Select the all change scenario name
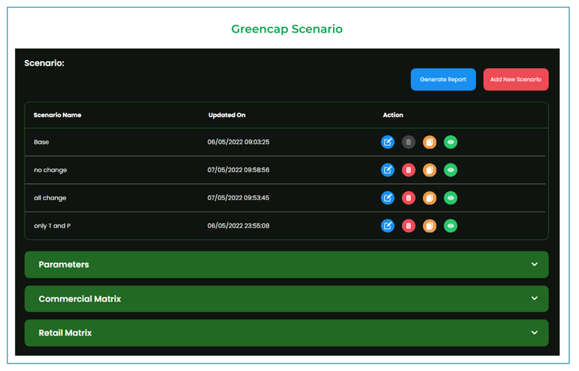 50,198
